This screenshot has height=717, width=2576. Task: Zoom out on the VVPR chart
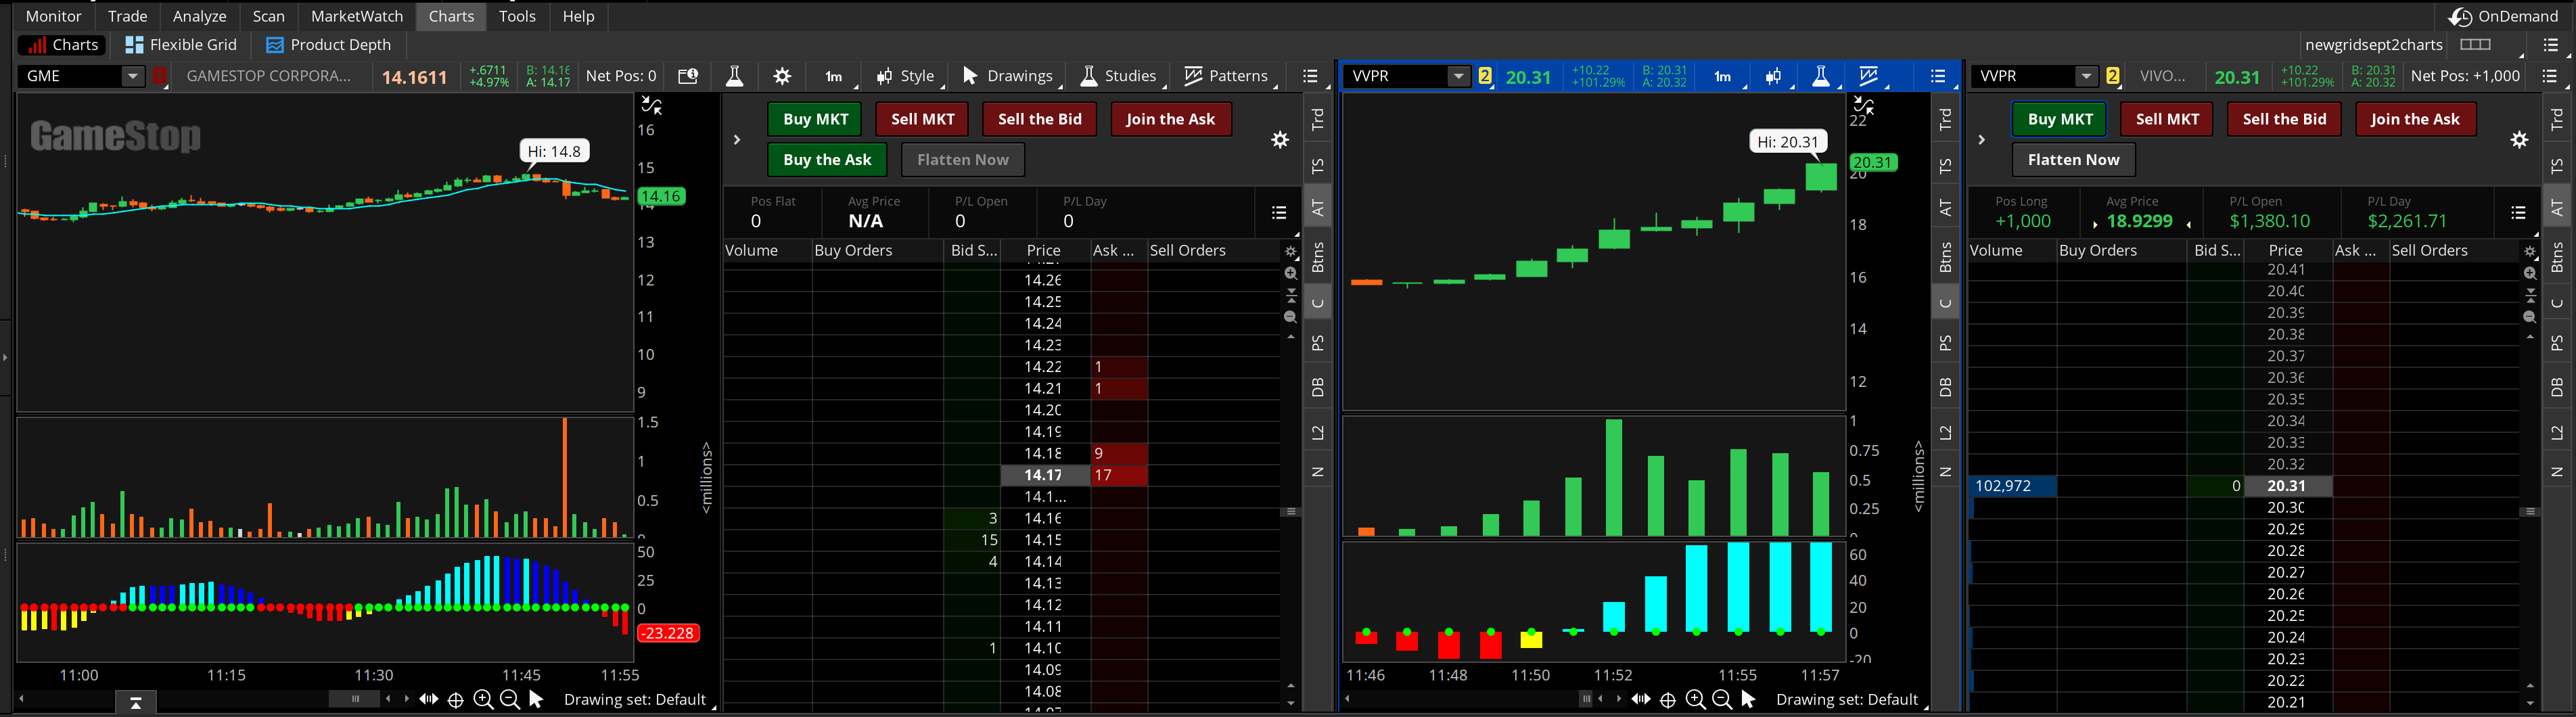coord(1722,700)
